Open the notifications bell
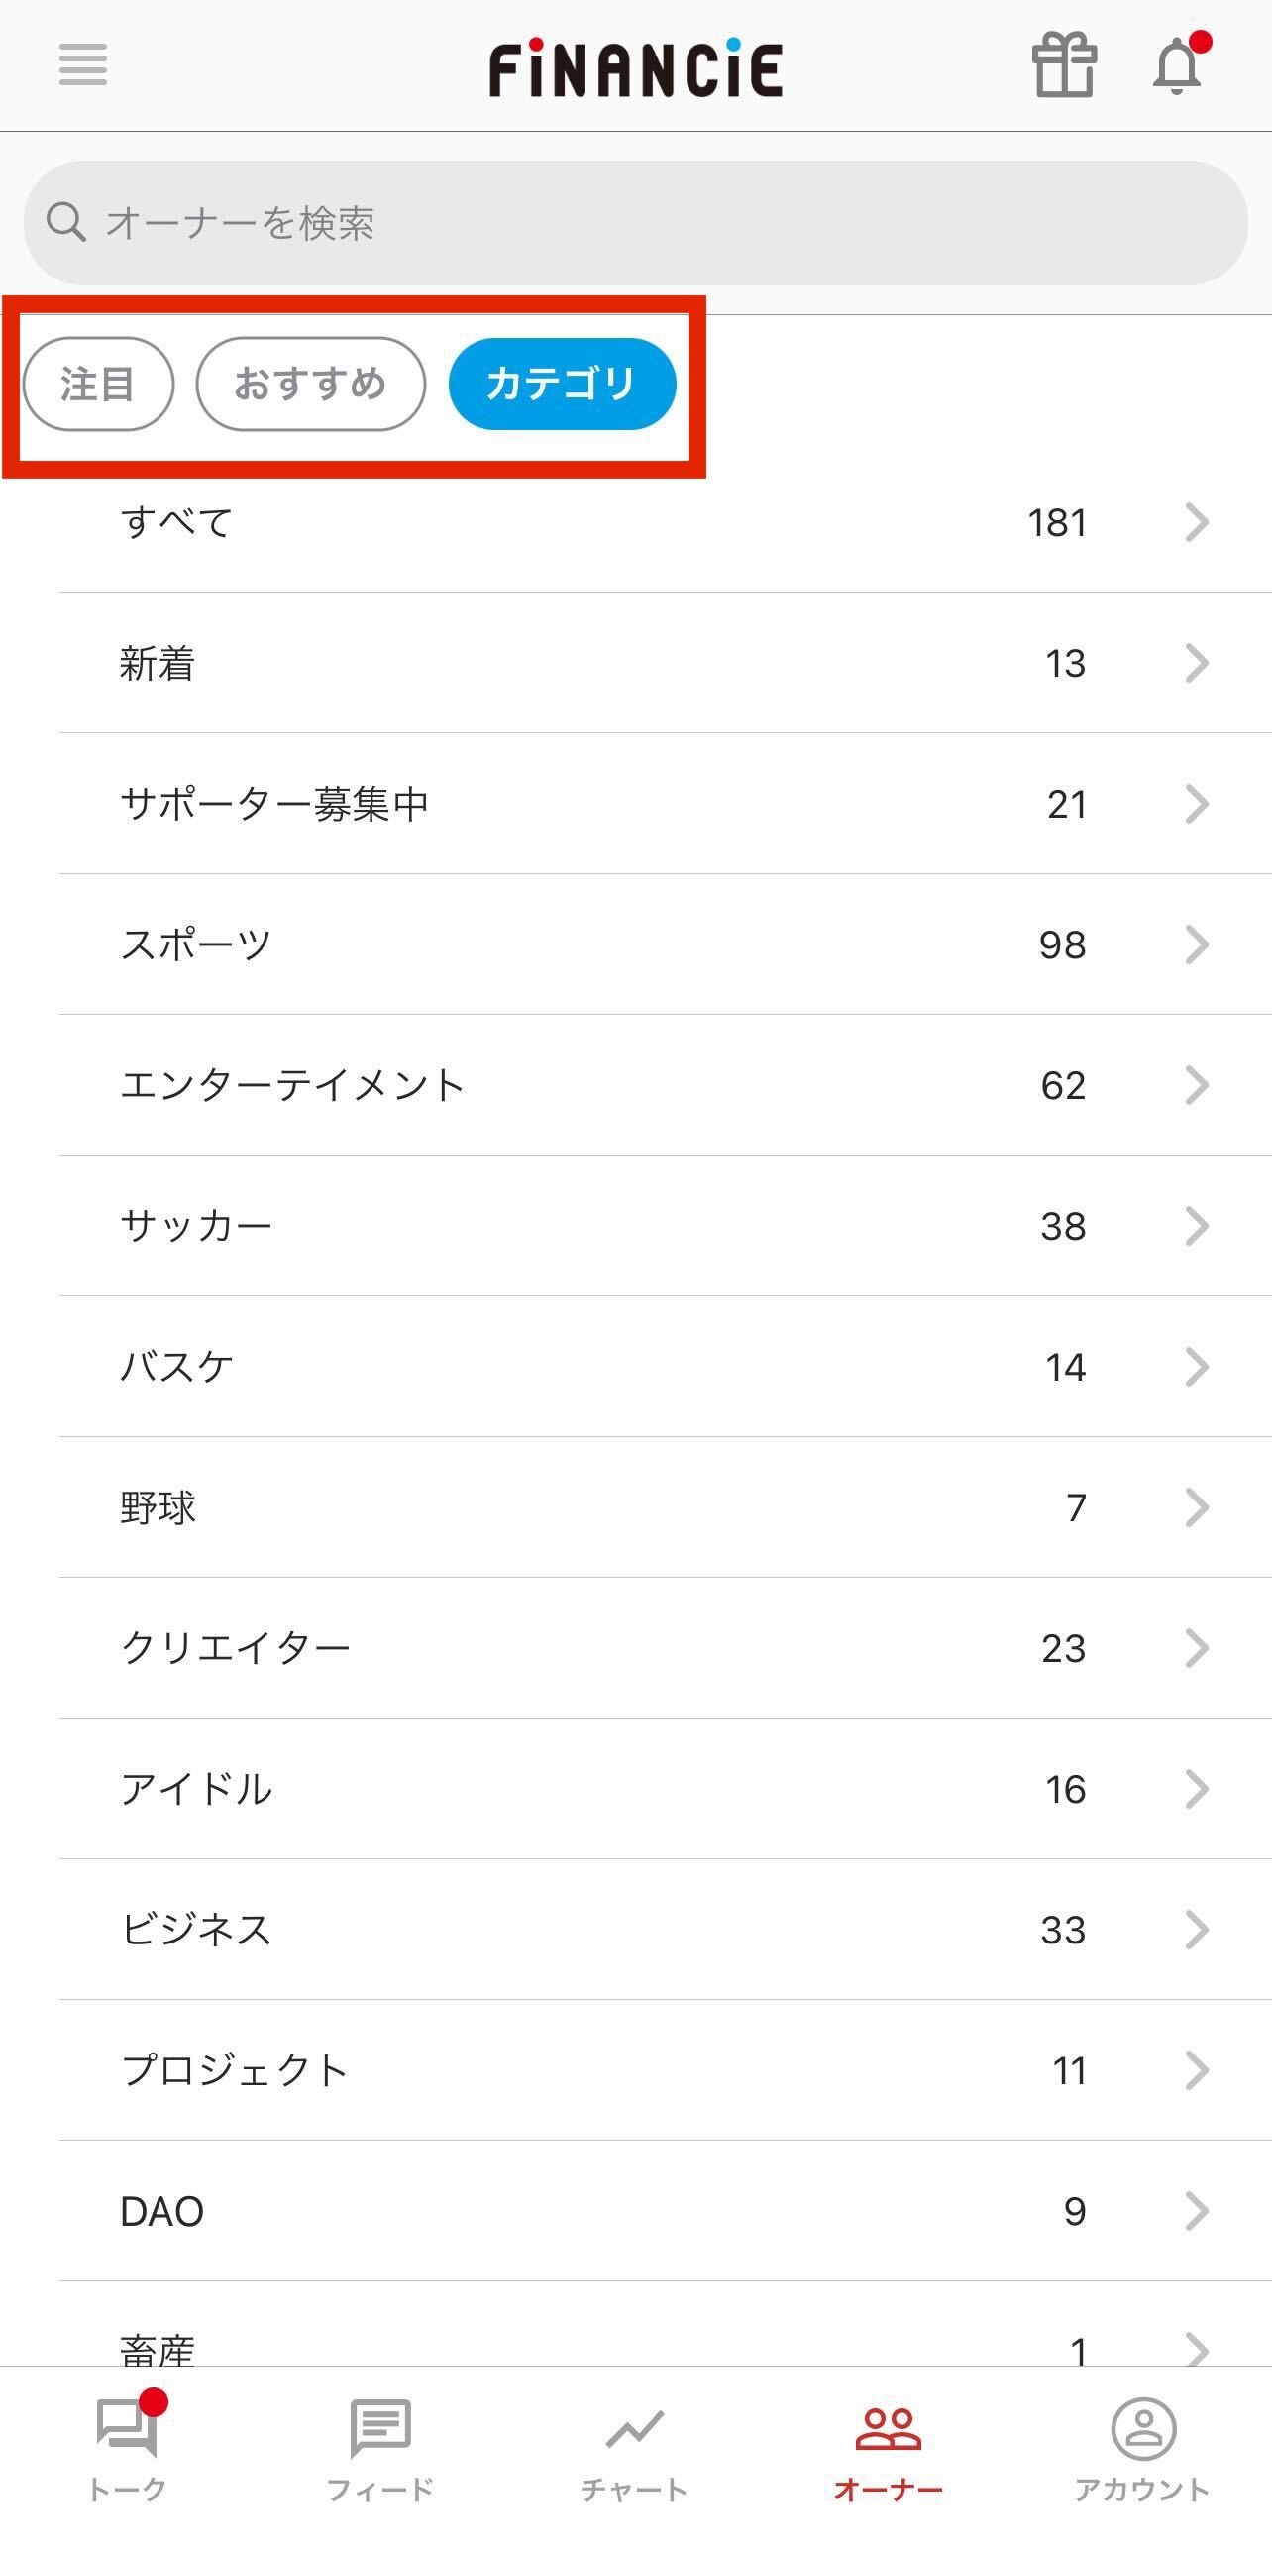This screenshot has width=1272, height=2554. tap(1177, 65)
